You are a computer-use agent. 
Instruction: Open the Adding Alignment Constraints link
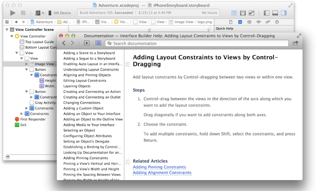tap(162, 173)
